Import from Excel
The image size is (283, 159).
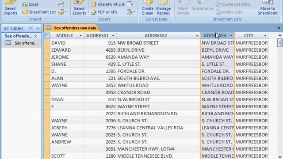click(x=30, y=4)
